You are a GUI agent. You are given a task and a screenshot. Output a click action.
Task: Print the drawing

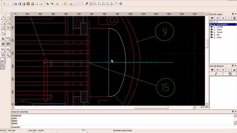37,4
